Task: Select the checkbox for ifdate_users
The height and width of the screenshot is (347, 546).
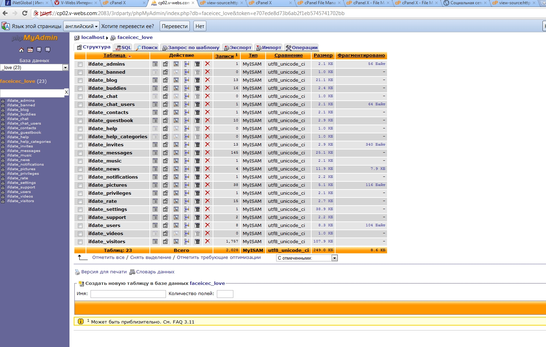Action: (80, 226)
